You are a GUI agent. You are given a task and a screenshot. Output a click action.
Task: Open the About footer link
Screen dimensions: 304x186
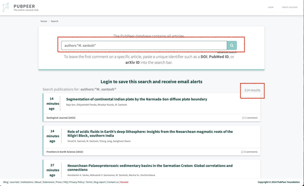pos(38,182)
